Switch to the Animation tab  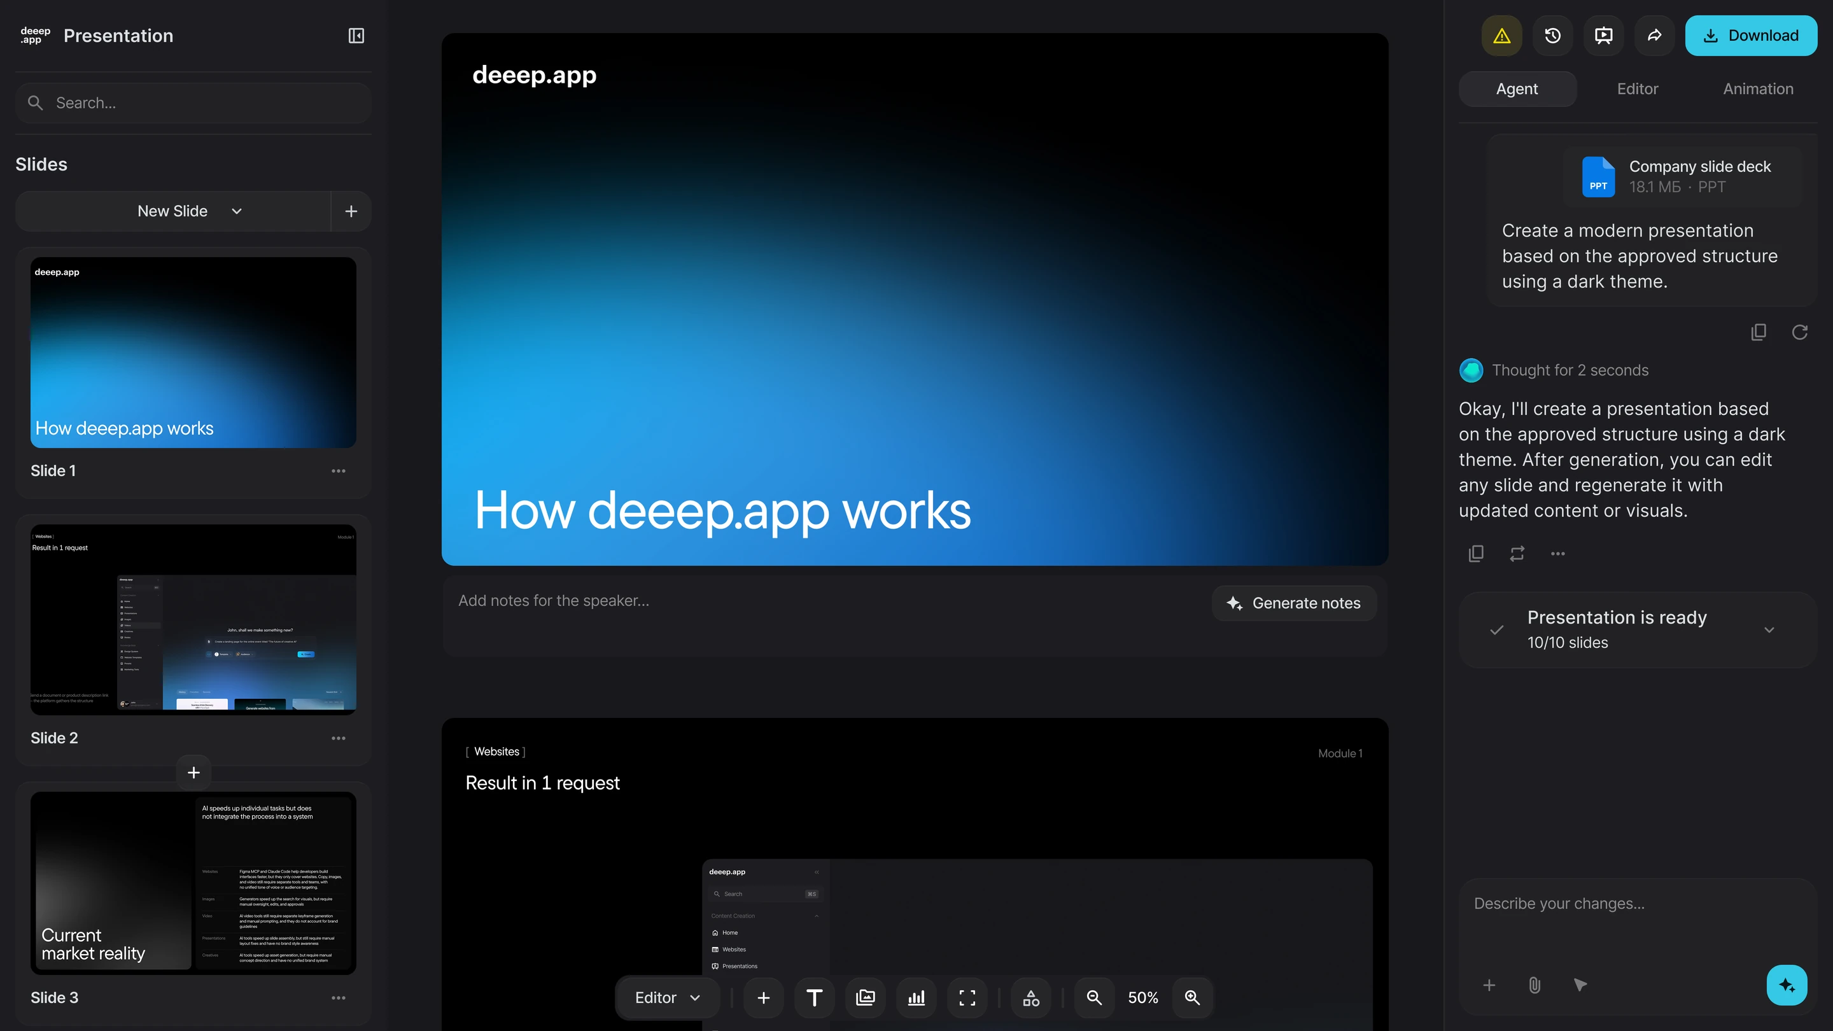(x=1759, y=89)
